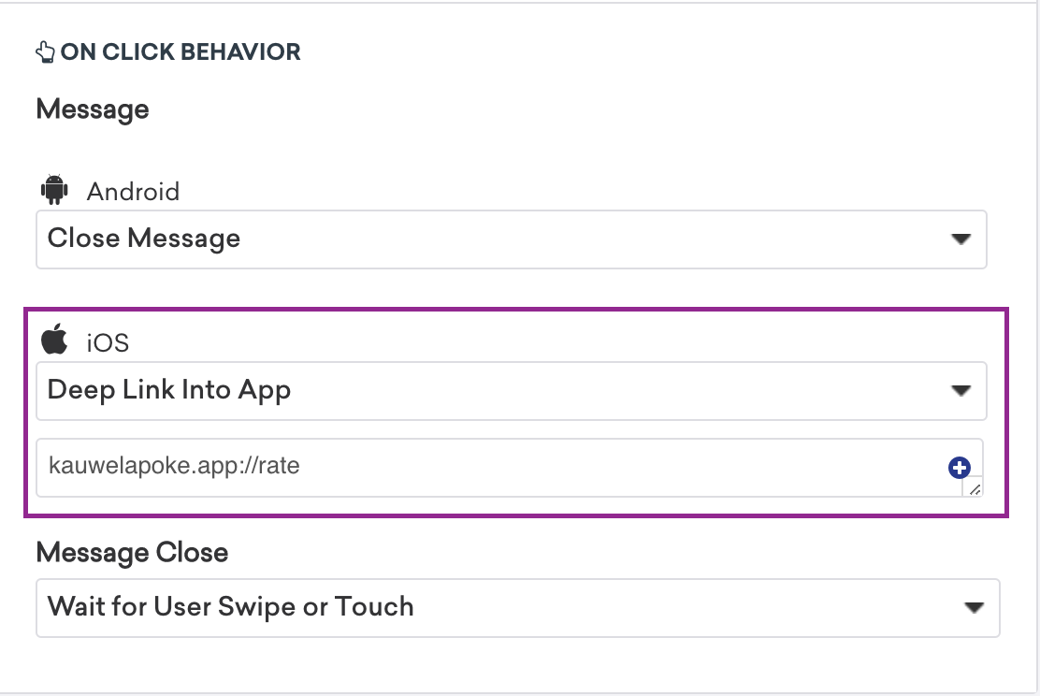Click the blue plus icon in deep link field
The height and width of the screenshot is (696, 1040).
[x=959, y=468]
